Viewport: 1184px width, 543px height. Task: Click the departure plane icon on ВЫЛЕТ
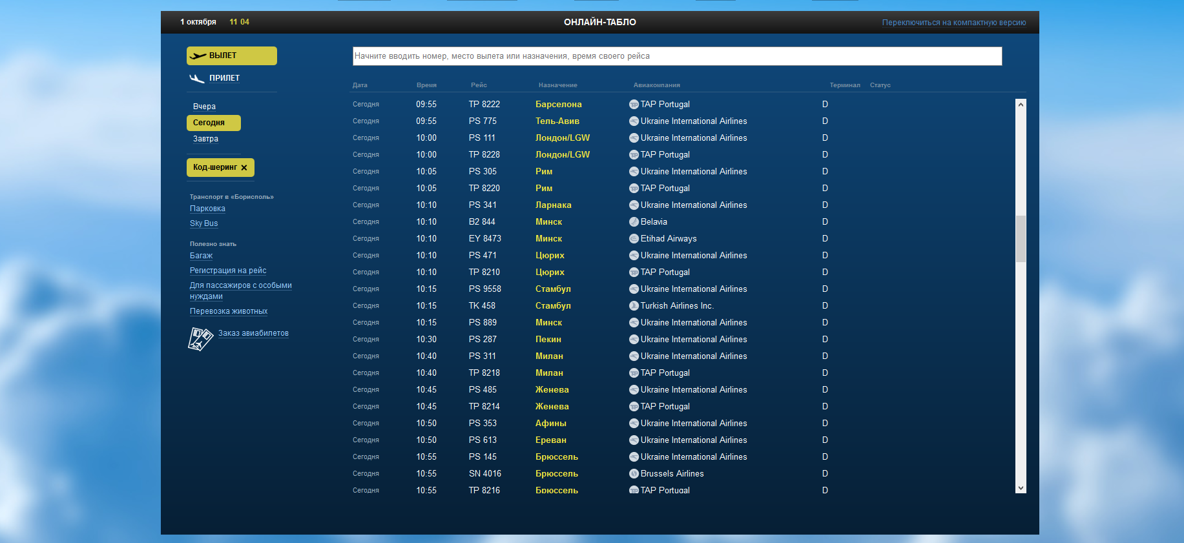198,56
